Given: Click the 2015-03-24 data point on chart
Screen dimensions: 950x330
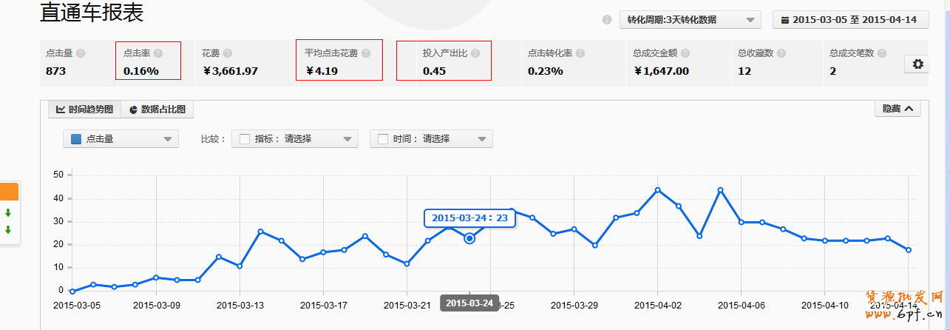Looking at the screenshot, I should point(469,238).
